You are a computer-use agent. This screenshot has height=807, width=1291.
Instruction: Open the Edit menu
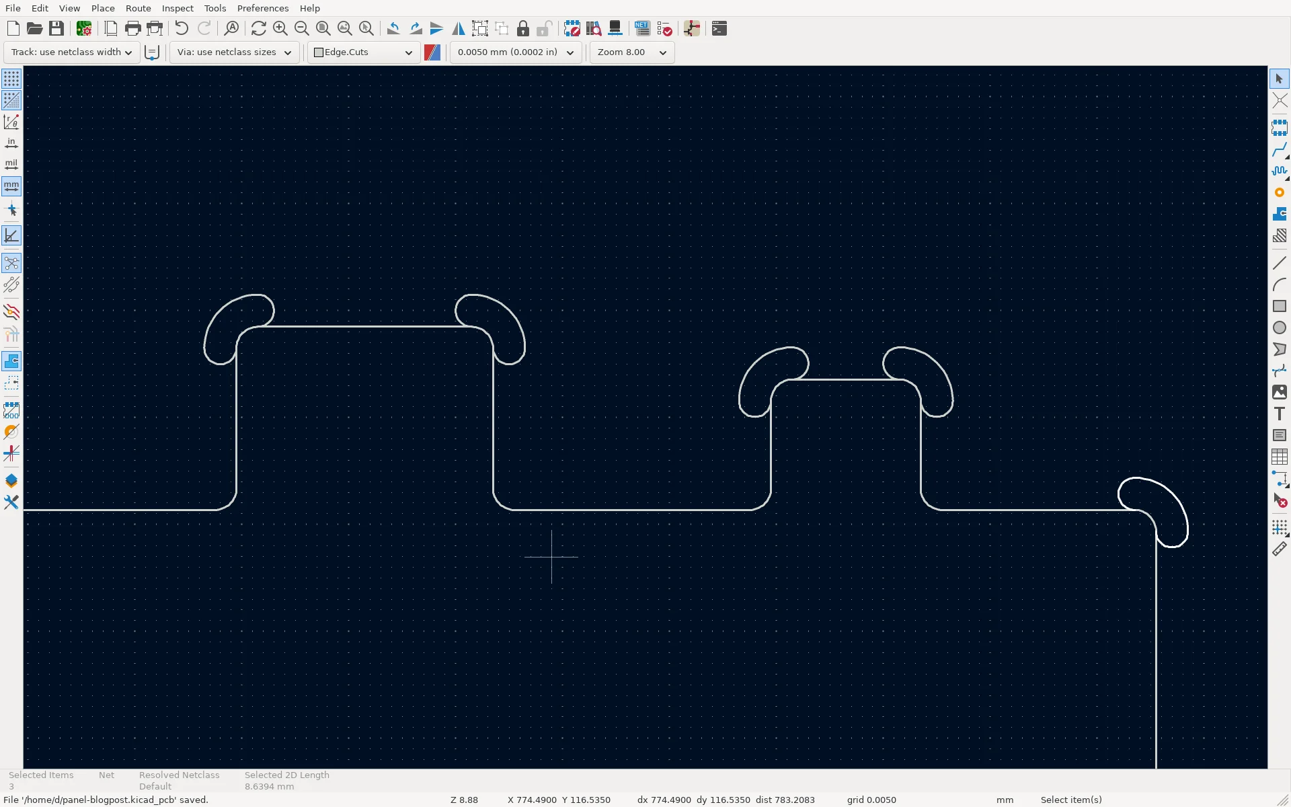tap(40, 8)
